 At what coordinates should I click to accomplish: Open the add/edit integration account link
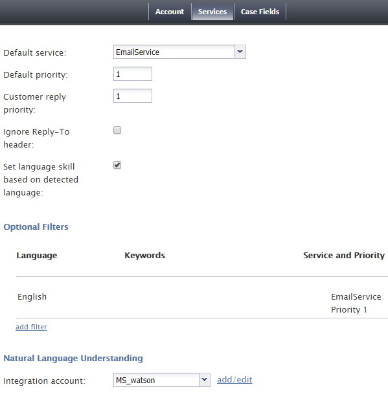[x=234, y=380]
